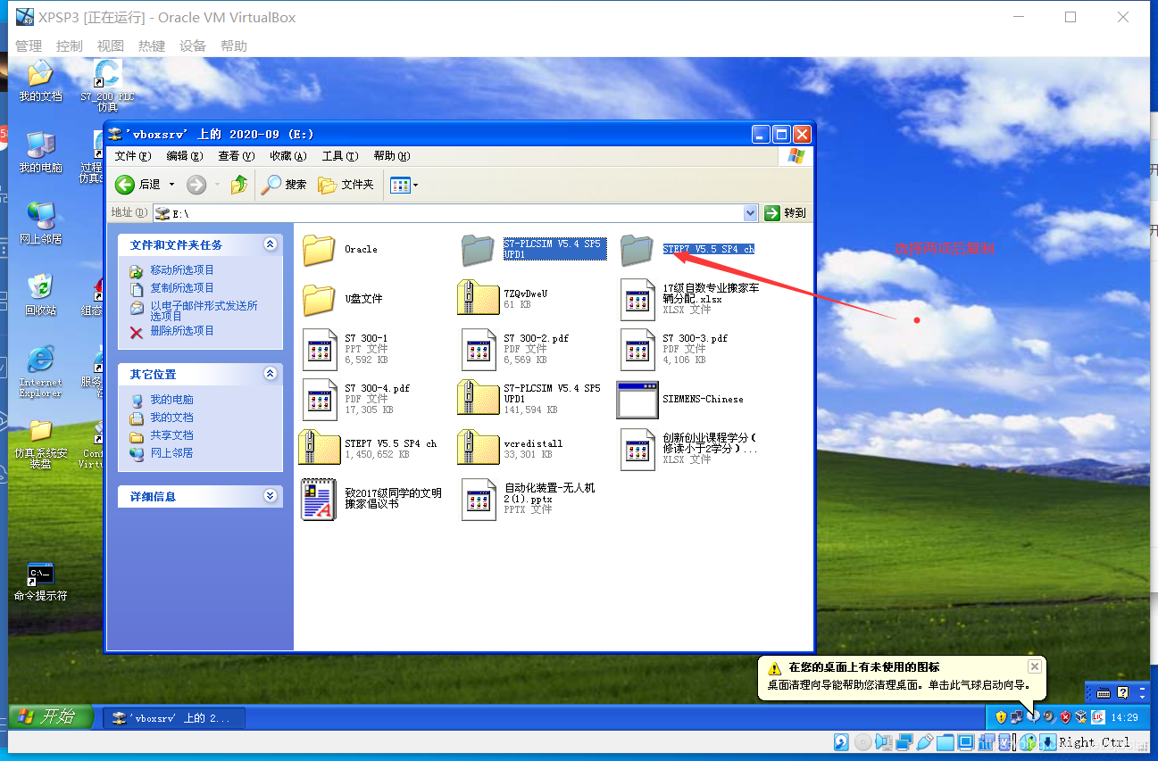Select the 7ZQvDweU archive file icon
The image size is (1158, 761).
479,298
